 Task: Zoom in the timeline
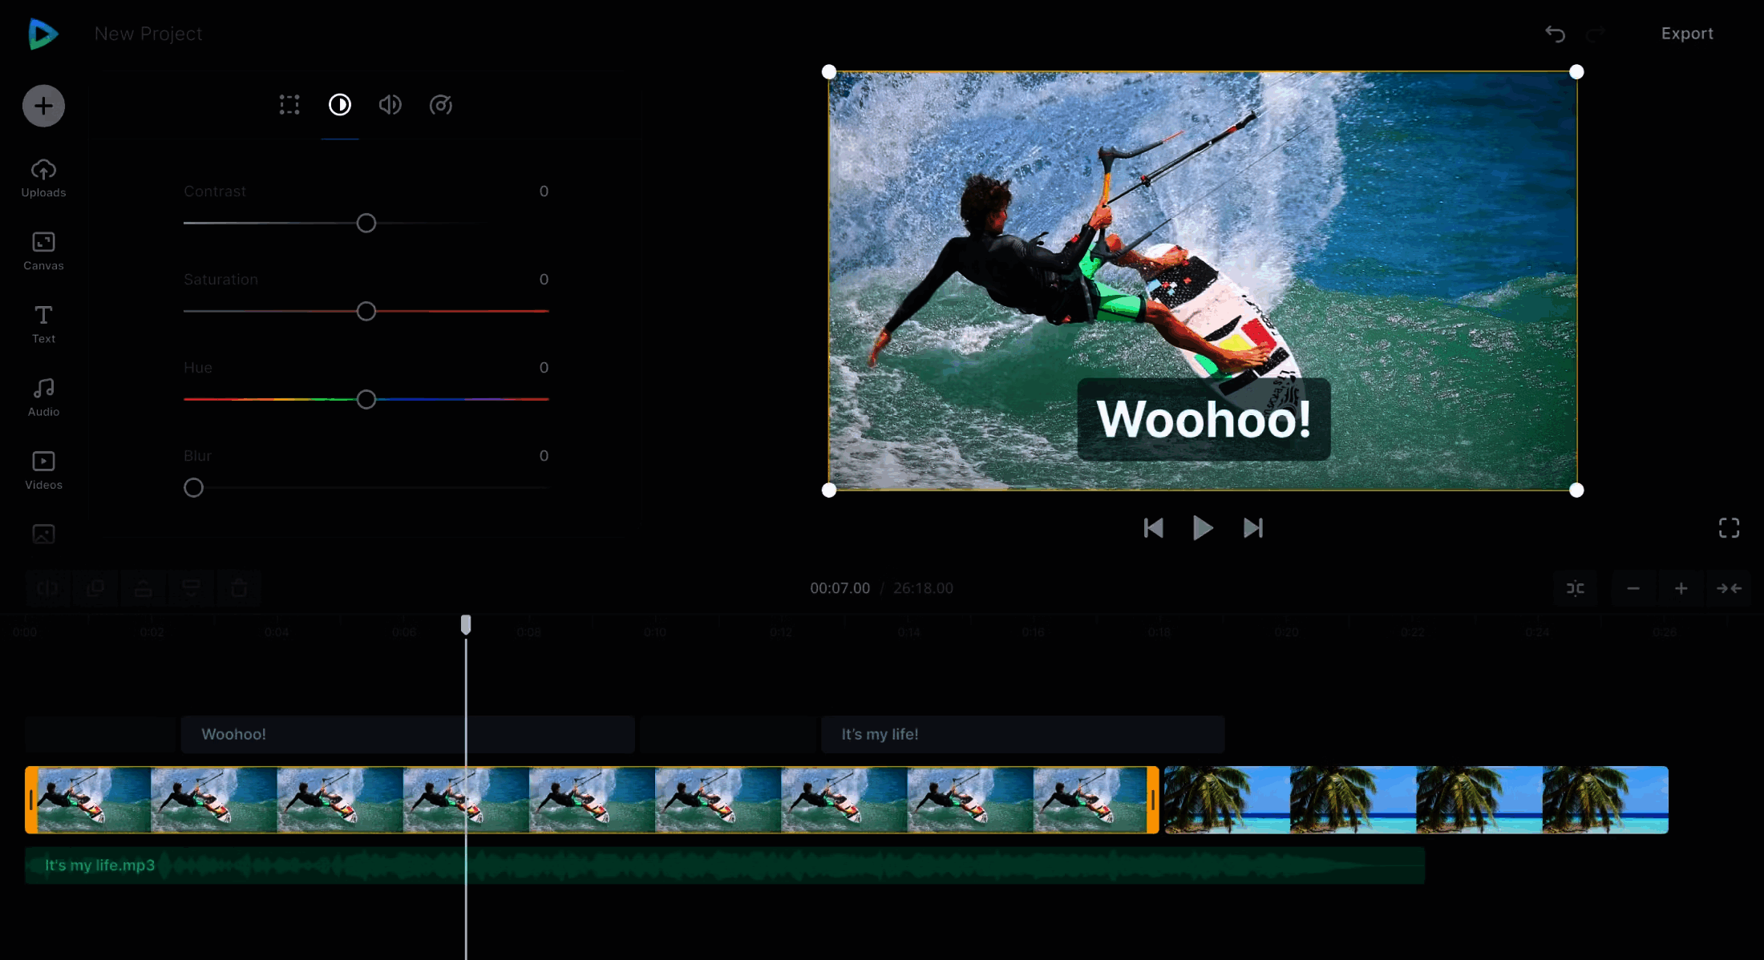[1681, 588]
